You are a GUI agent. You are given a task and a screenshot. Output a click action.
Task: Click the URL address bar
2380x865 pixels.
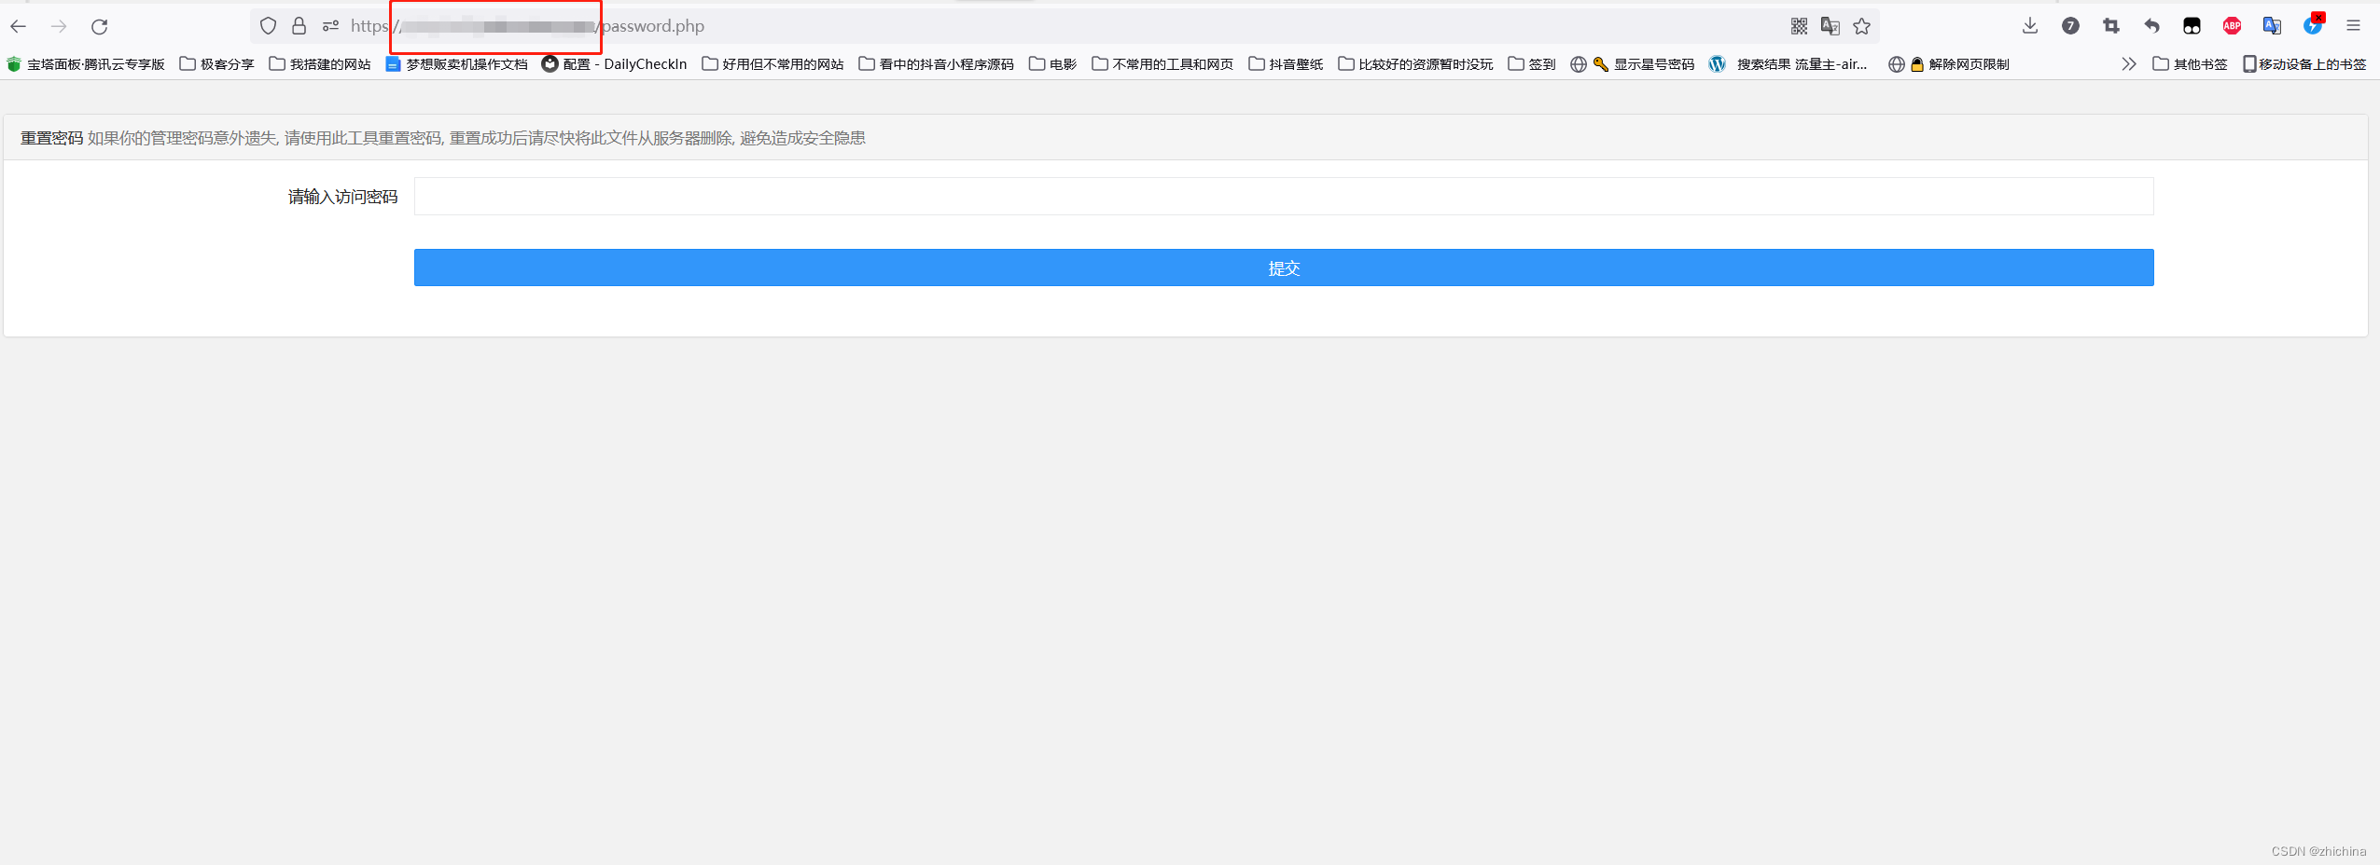[x=1064, y=26]
